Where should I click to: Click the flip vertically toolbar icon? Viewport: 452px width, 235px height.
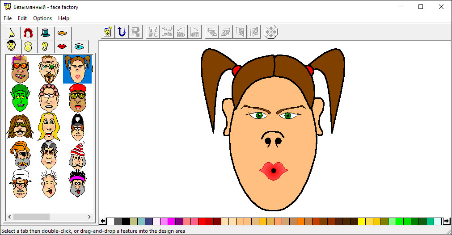(x=167, y=32)
